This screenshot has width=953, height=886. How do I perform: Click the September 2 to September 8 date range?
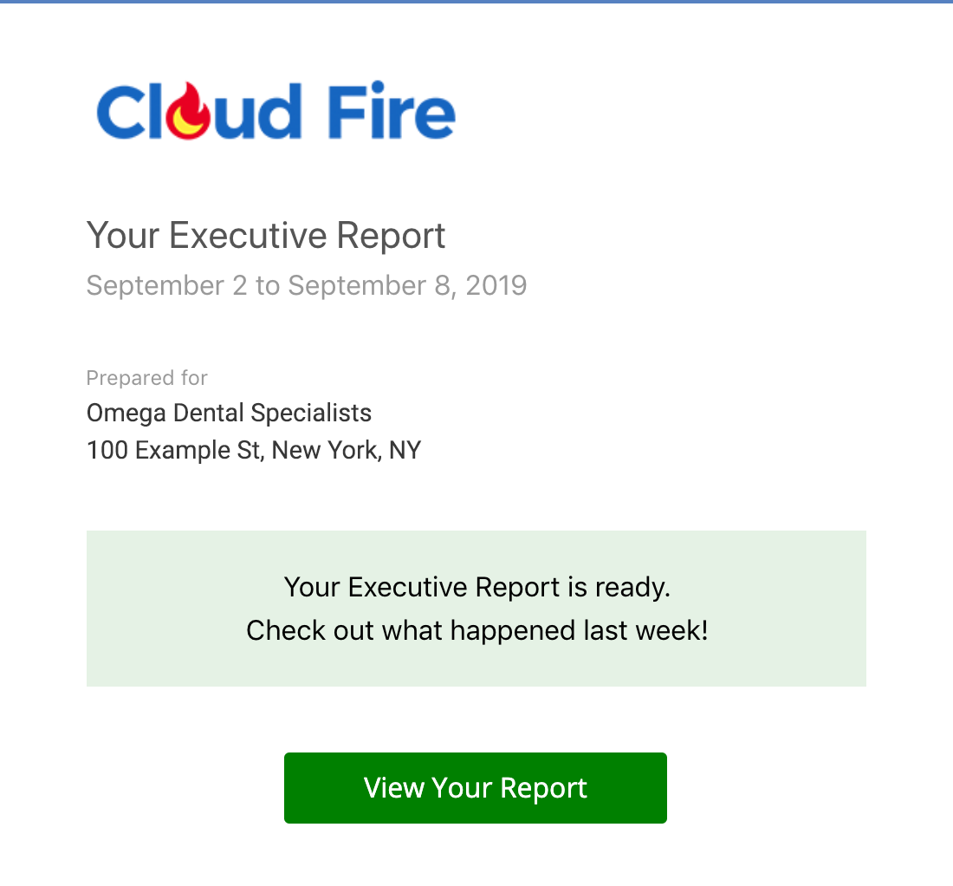307,285
